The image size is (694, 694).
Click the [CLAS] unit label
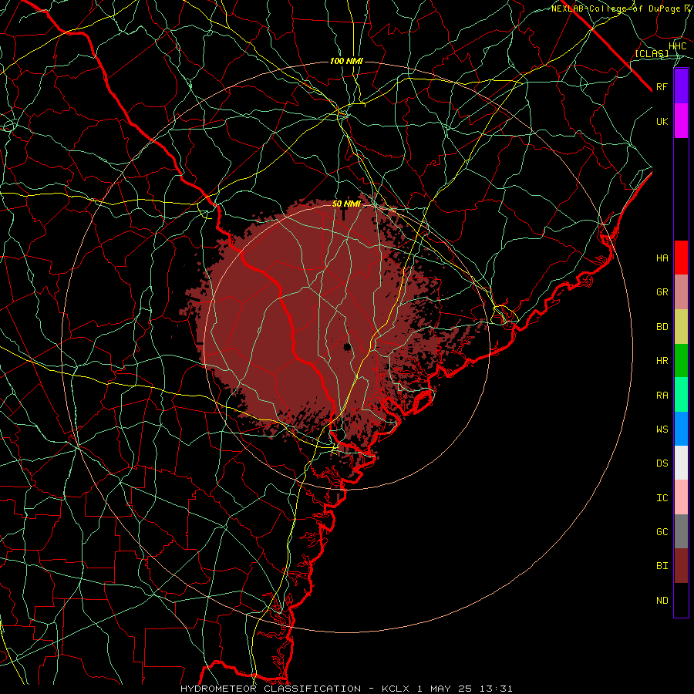[652, 54]
